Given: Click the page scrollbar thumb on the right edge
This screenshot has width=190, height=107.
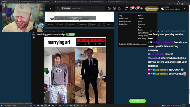Looking at the screenshot, I should pyautogui.click(x=189, y=92).
